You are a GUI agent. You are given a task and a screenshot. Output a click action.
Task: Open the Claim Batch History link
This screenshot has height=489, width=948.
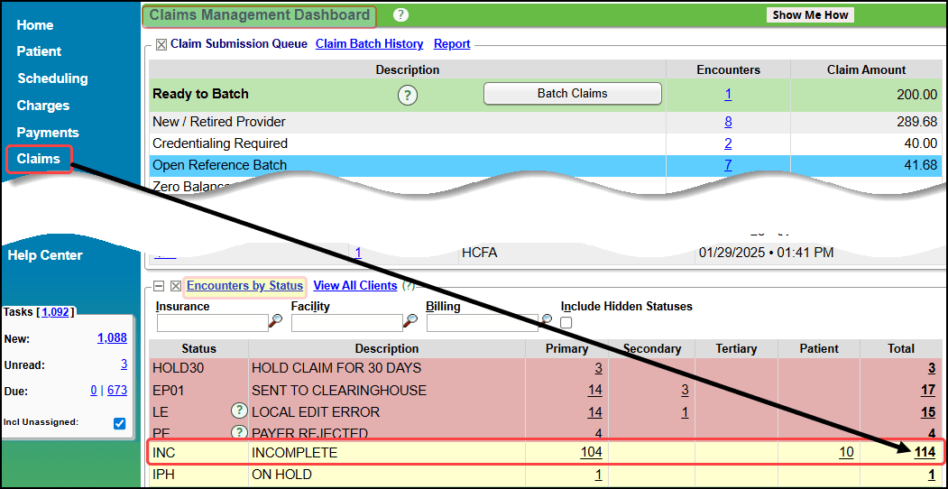pos(369,44)
